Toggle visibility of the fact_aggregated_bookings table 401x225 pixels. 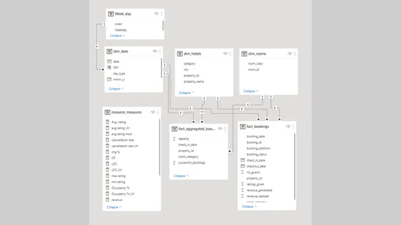[x=220, y=128]
